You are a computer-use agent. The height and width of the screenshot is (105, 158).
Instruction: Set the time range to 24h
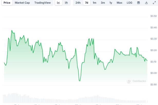(x=78, y=3)
